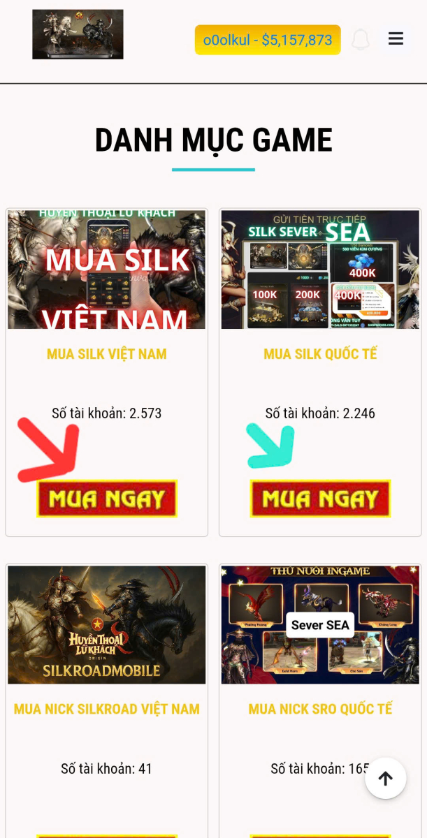Open Mua Nick Silkroad Việt Nam link
Image resolution: width=427 pixels, height=838 pixels.
point(107,709)
